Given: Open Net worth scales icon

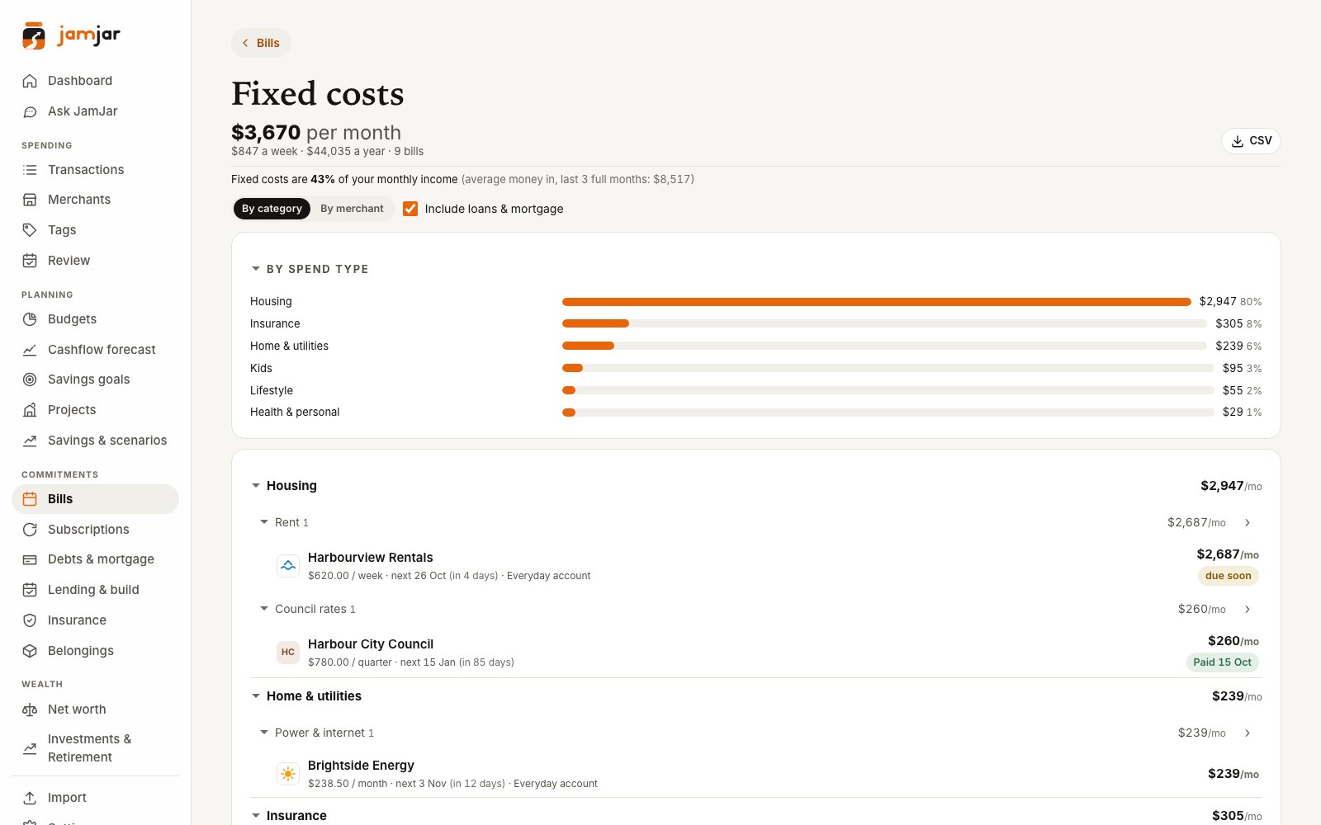Looking at the screenshot, I should tap(30, 709).
